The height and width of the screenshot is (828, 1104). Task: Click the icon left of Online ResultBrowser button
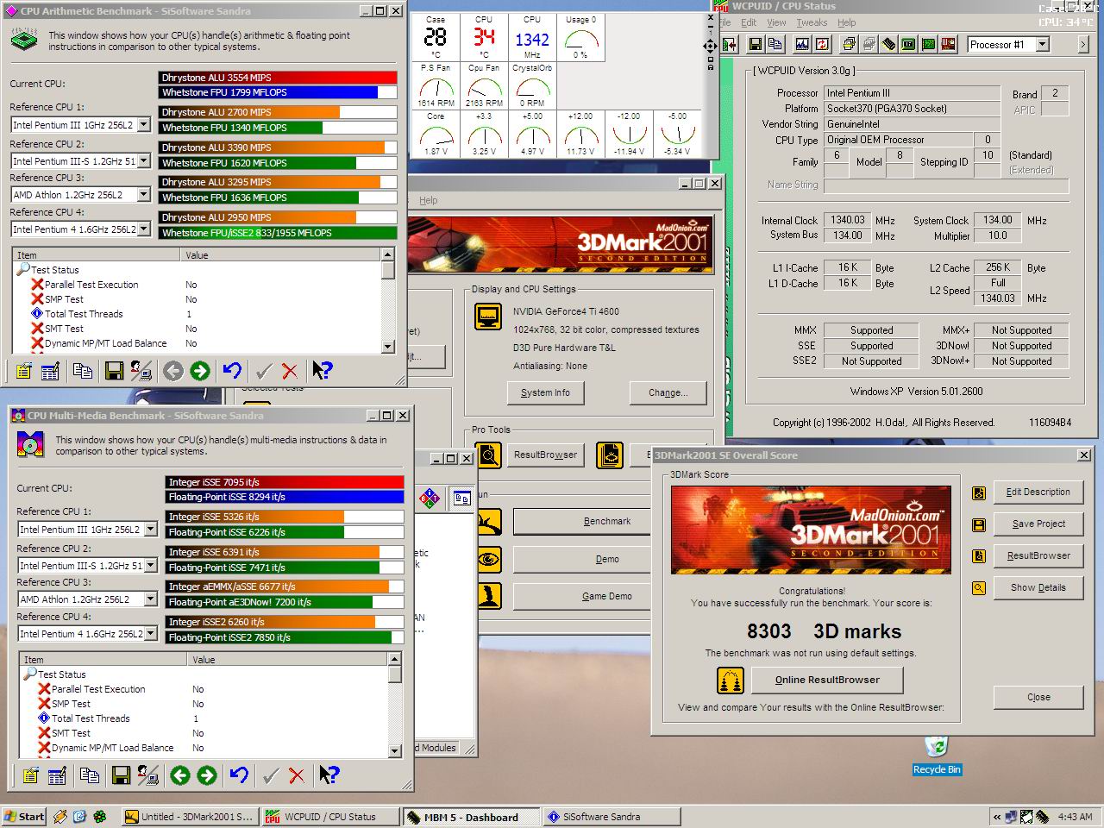click(x=731, y=681)
